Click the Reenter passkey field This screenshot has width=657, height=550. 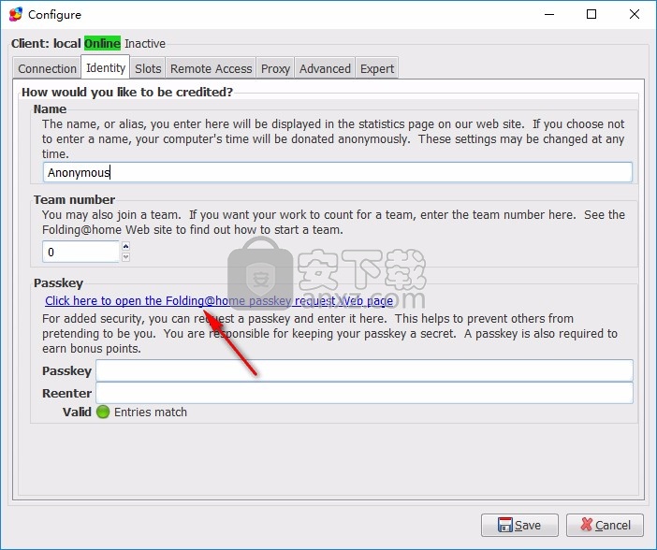pyautogui.click(x=364, y=393)
